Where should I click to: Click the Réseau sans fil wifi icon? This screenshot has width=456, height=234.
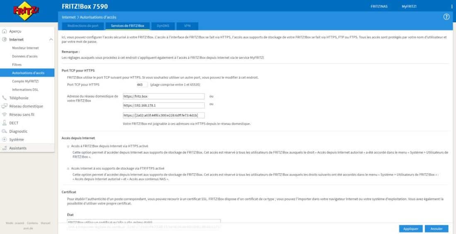5,115
